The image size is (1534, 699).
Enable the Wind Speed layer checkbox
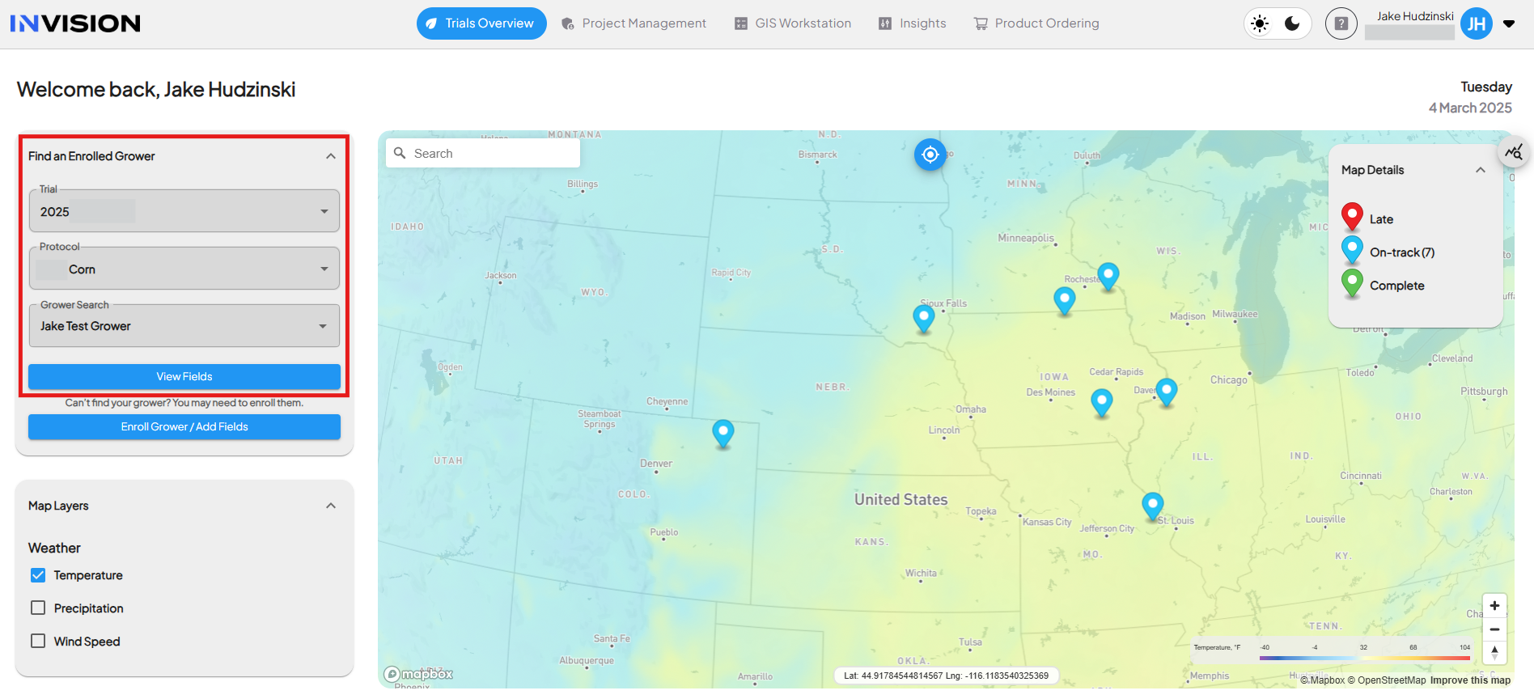click(x=38, y=642)
